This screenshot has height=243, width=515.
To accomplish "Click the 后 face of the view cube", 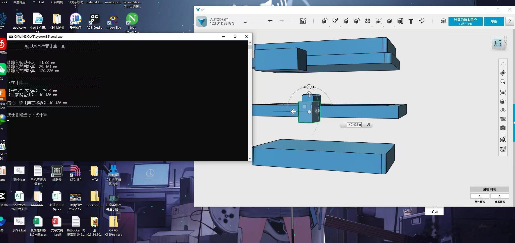I will 497,43.
